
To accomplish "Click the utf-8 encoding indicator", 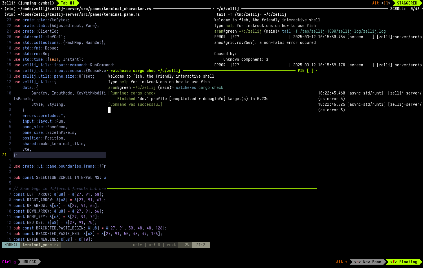I will (155, 245).
